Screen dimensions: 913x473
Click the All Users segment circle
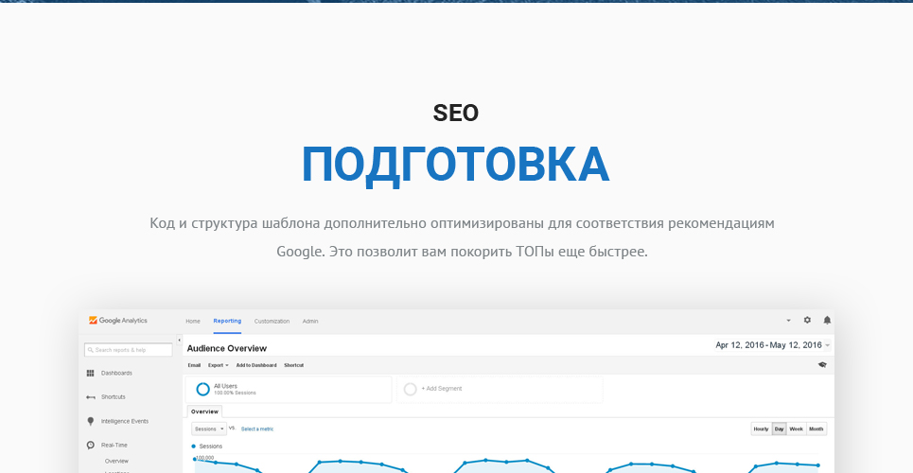202,389
